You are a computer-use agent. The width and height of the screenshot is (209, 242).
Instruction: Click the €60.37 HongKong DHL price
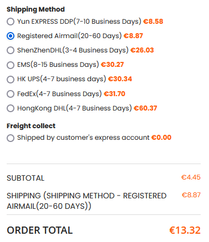point(145,108)
